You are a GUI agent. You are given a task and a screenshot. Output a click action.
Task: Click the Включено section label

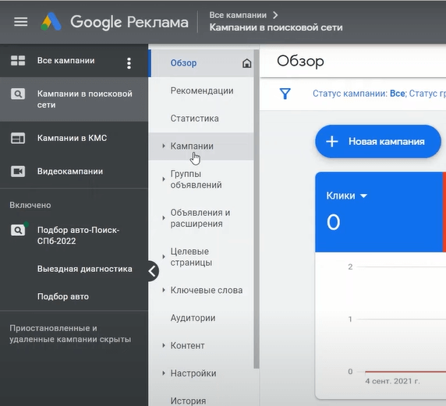[x=30, y=205]
